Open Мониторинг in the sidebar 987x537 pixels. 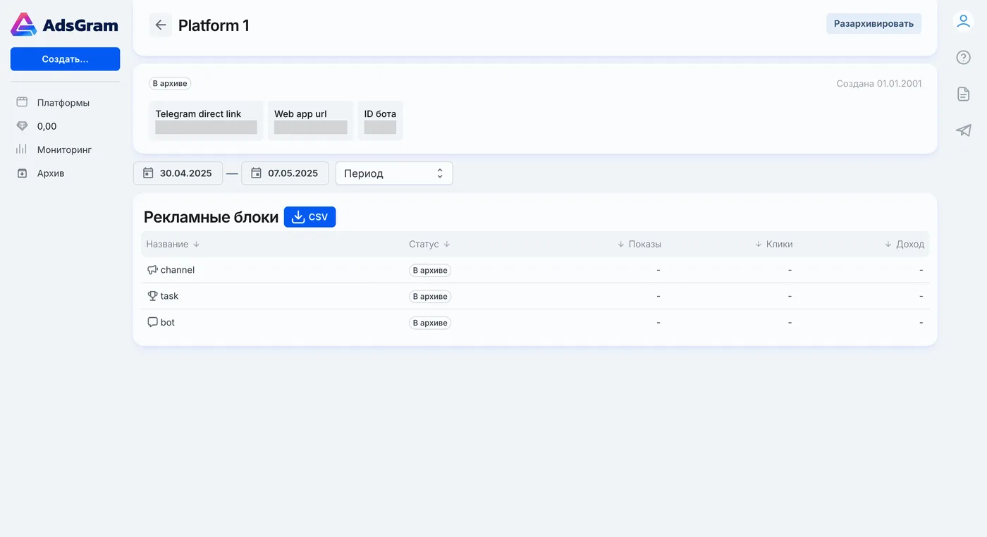(x=64, y=149)
